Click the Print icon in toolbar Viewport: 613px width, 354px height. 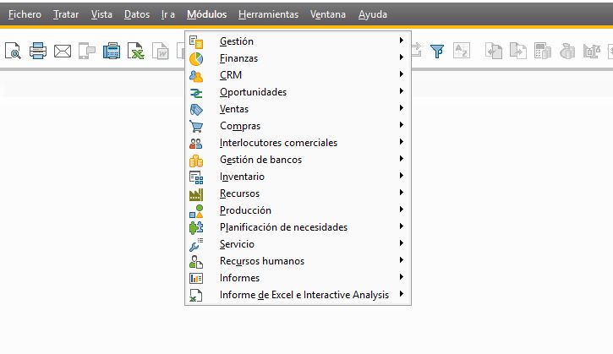[38, 52]
